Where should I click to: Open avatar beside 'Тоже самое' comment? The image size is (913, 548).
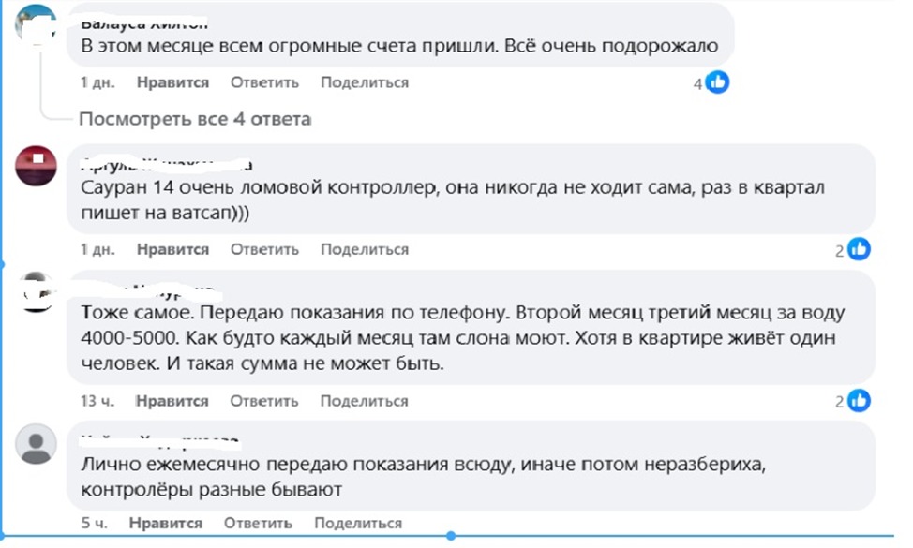[37, 292]
